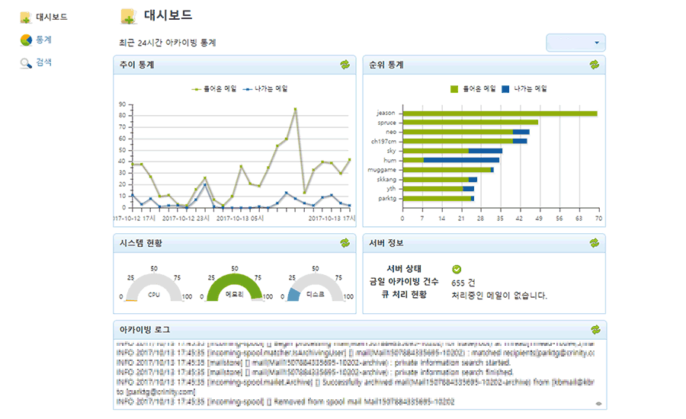Refresh the 서버 정보 panel
This screenshot has height=419, width=686.
click(595, 243)
